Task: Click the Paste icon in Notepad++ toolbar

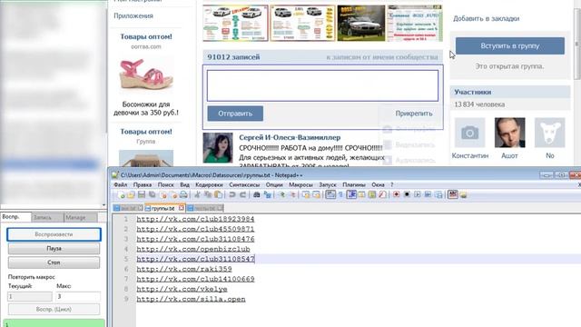Action: pos(218,194)
